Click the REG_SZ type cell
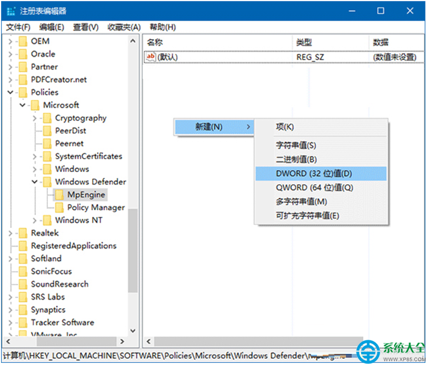 pos(310,57)
